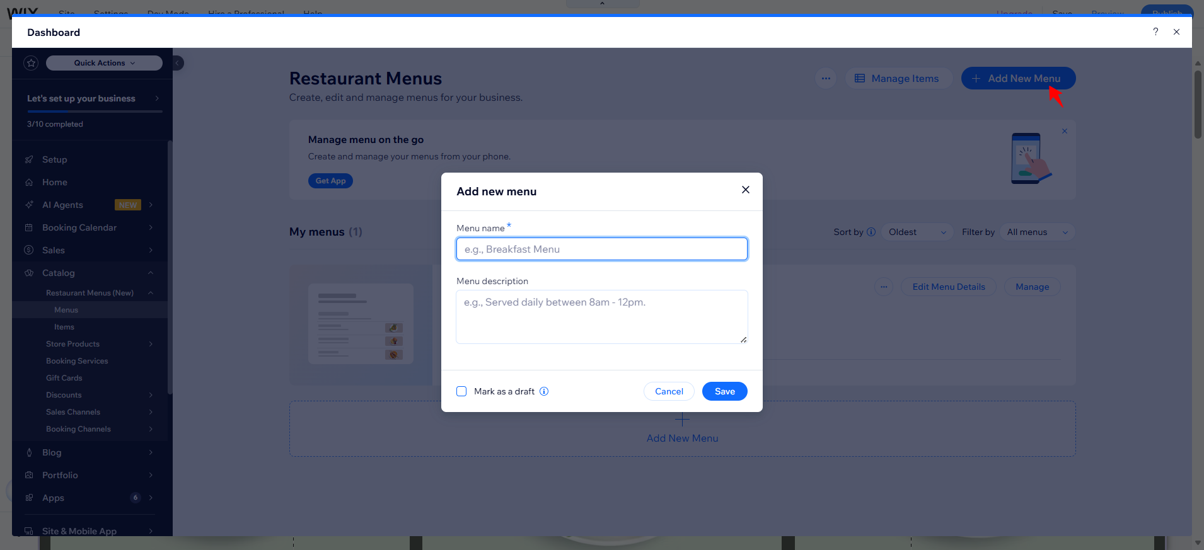This screenshot has width=1204, height=550.
Task: Open more actions beside Edit Menu Details
Action: pyautogui.click(x=884, y=287)
